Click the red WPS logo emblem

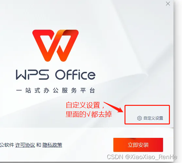click(x=56, y=45)
